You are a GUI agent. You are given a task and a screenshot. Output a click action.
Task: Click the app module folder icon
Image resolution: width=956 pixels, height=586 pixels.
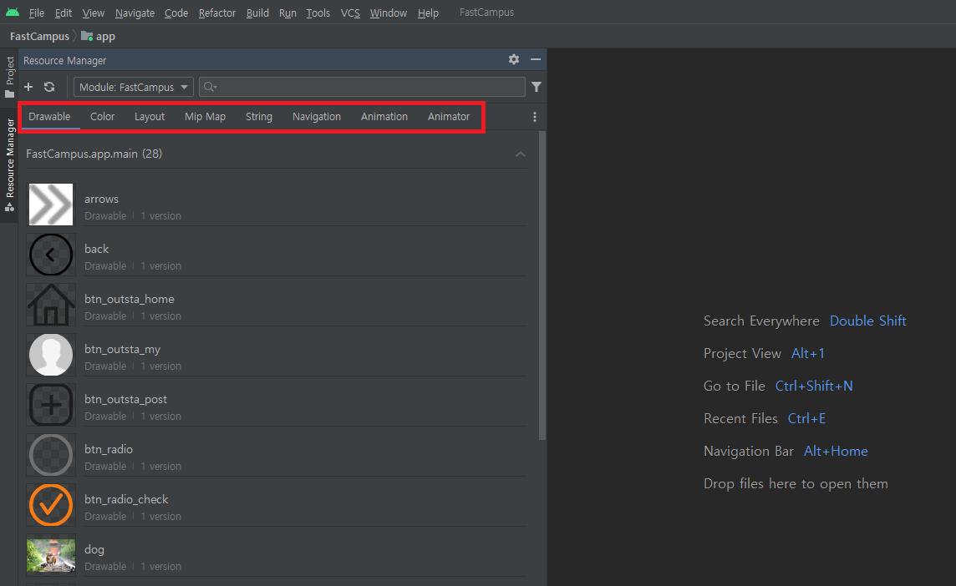(87, 36)
